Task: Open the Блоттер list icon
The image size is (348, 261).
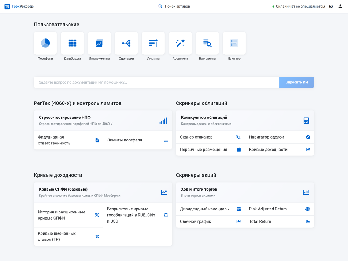Action: tap(234, 43)
